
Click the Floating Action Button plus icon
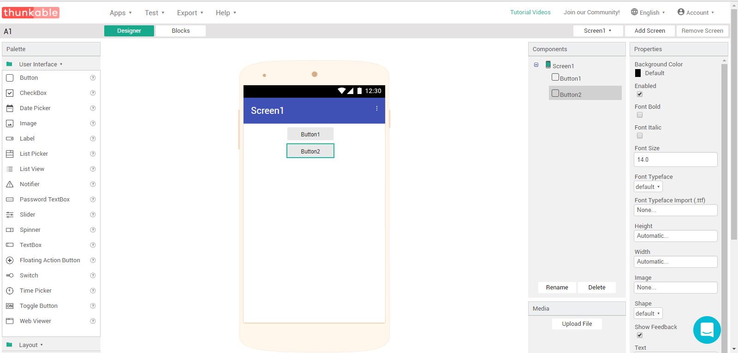tap(10, 260)
